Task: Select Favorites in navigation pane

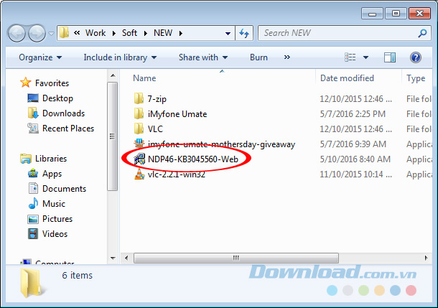Action: [x=52, y=83]
